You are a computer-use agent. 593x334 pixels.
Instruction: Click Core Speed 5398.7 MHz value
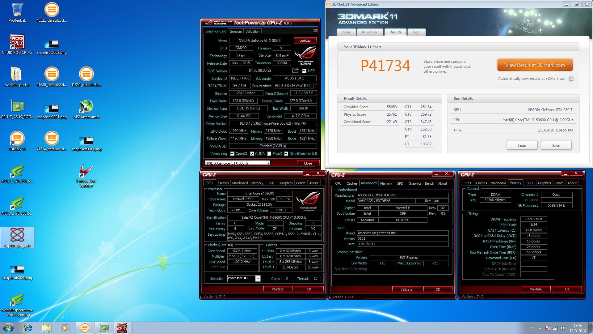[x=242, y=251]
